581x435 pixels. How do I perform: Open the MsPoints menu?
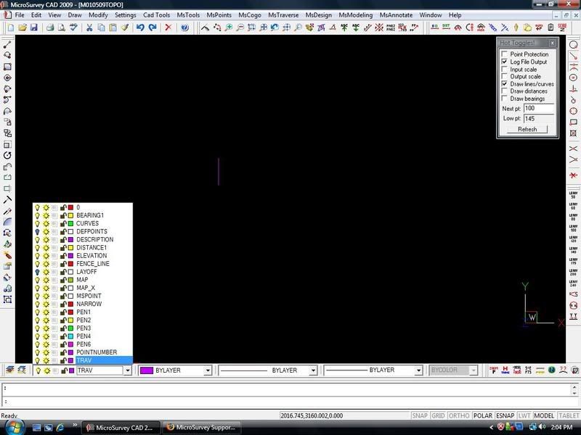click(x=219, y=15)
